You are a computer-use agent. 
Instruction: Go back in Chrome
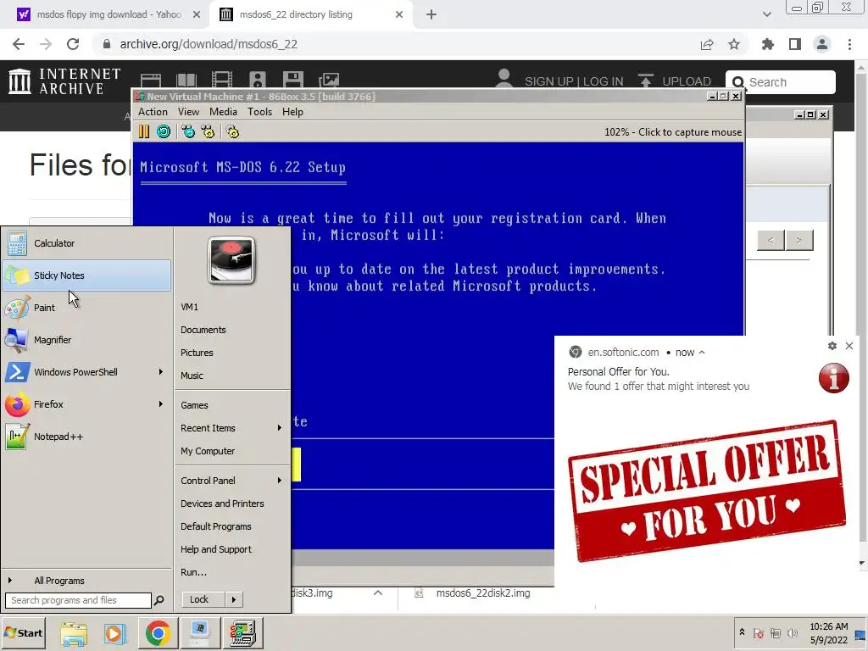tap(19, 44)
